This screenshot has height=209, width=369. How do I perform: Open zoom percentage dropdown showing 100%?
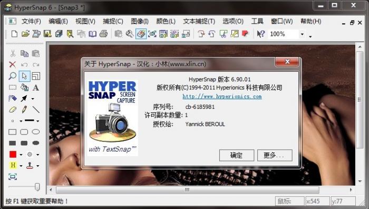click(x=302, y=34)
